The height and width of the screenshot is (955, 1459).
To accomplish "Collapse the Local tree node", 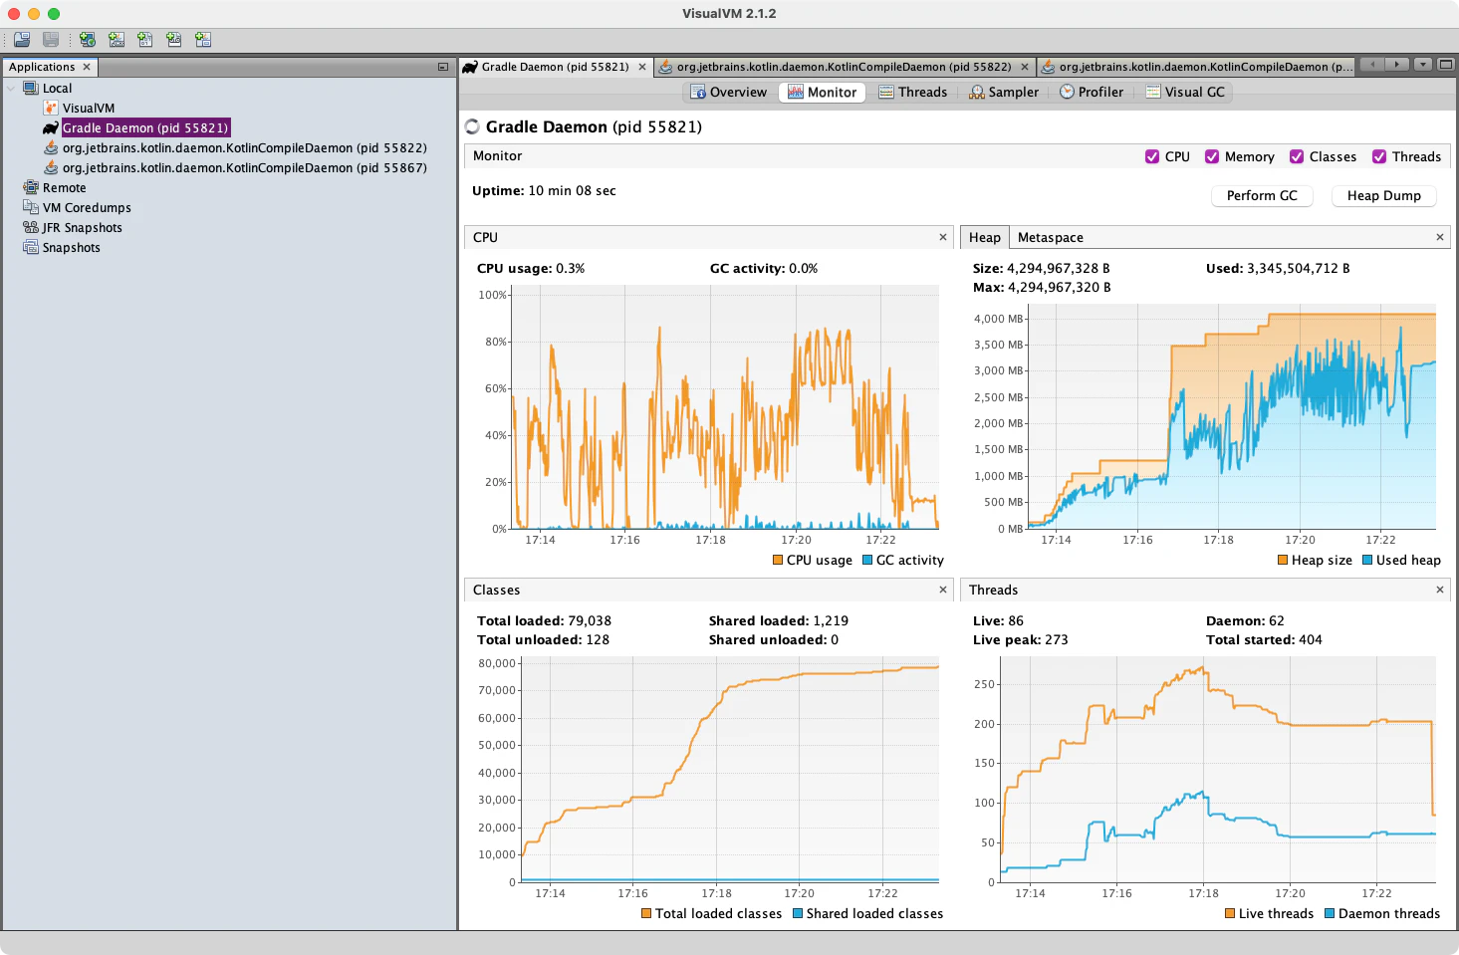I will [x=11, y=88].
